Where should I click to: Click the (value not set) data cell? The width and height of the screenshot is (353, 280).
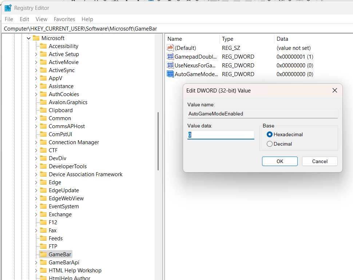point(294,48)
